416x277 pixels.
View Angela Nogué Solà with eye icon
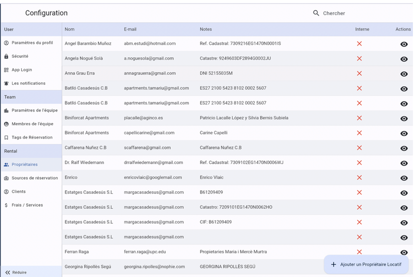pos(404,59)
